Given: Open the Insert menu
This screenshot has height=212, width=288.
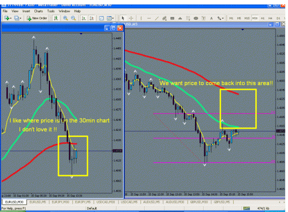Looking at the screenshot, I should [26, 11].
